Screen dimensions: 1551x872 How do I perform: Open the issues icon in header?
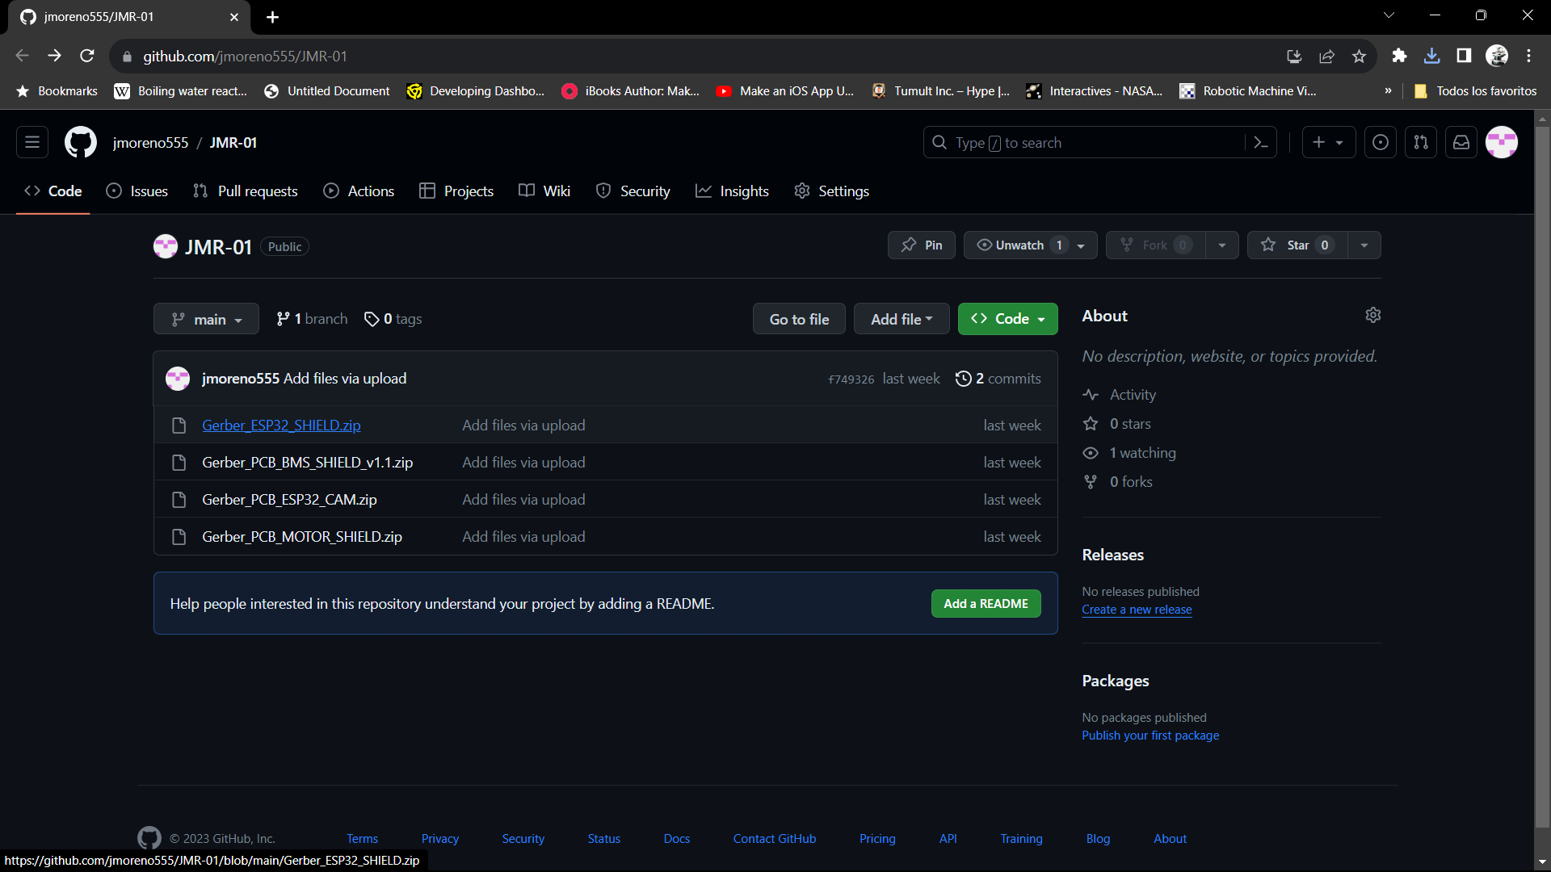1381,143
